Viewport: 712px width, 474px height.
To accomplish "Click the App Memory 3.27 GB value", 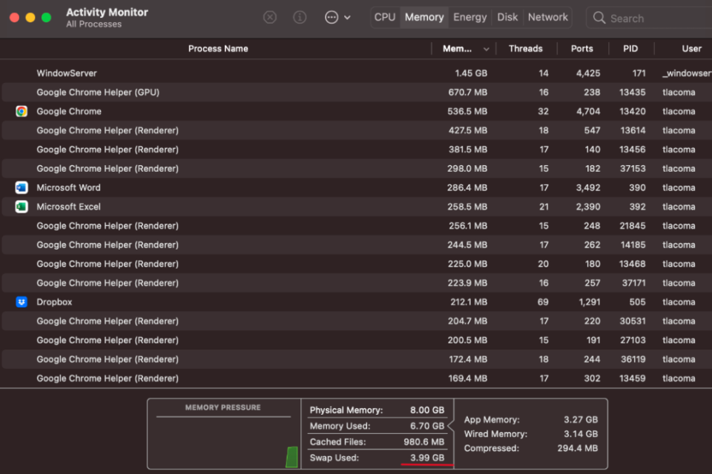I will click(581, 420).
